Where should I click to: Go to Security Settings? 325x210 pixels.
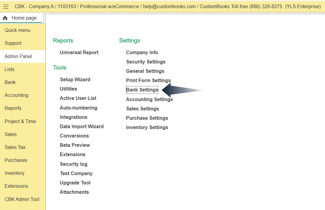point(146,62)
